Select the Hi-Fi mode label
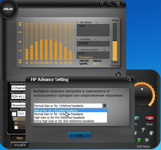The image size is (161, 150). click(96, 64)
